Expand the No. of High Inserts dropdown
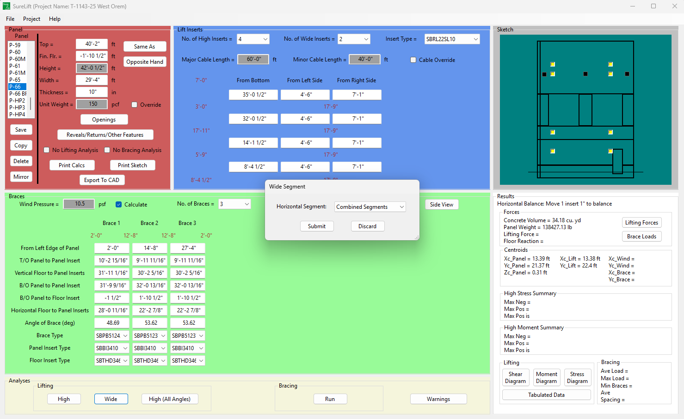Screen dimensions: 684x419 [253, 39]
